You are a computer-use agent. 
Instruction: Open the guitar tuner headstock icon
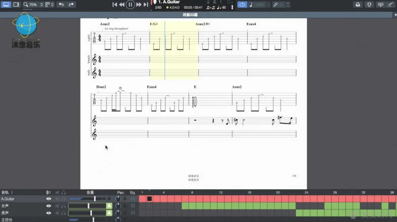click(369, 5)
